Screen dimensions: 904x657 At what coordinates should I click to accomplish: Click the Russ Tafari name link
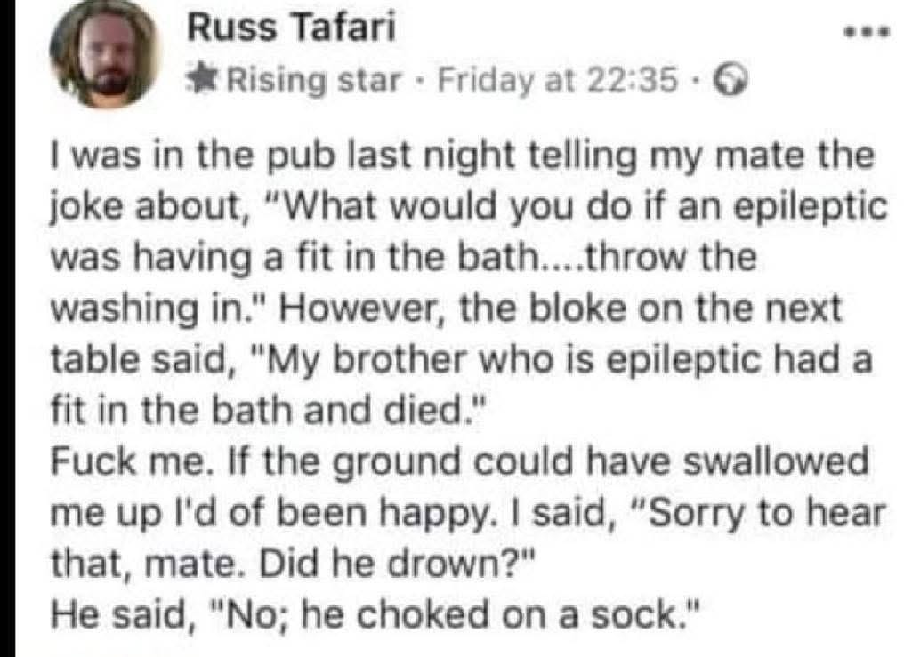click(x=292, y=28)
